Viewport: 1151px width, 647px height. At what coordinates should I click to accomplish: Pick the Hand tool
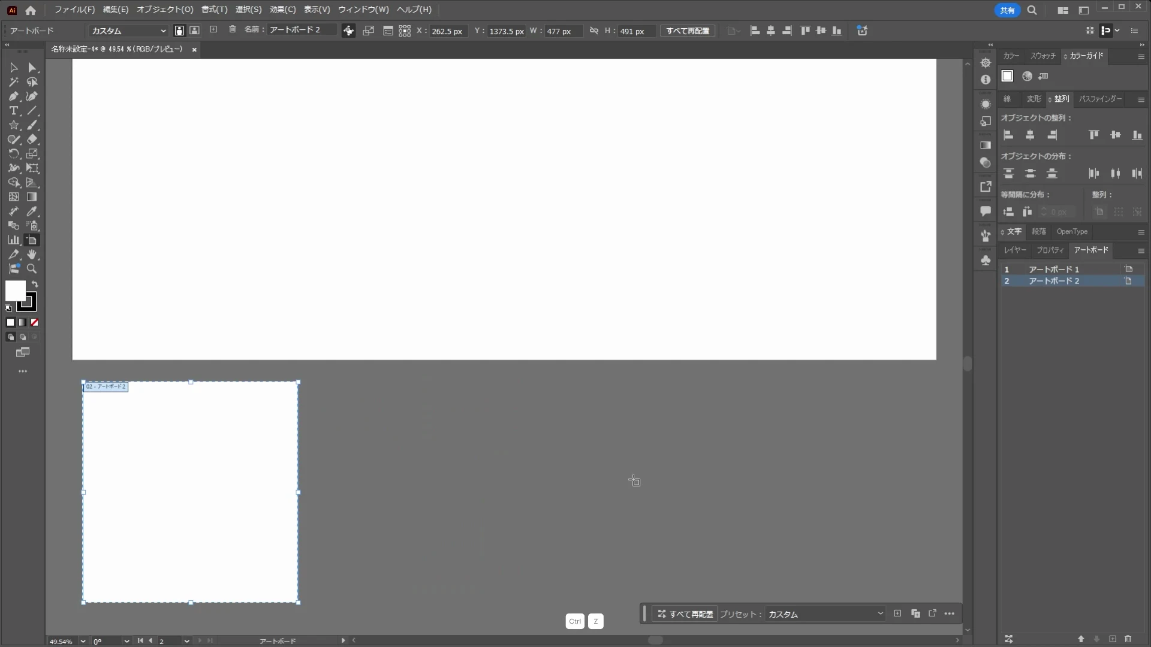pyautogui.click(x=32, y=255)
